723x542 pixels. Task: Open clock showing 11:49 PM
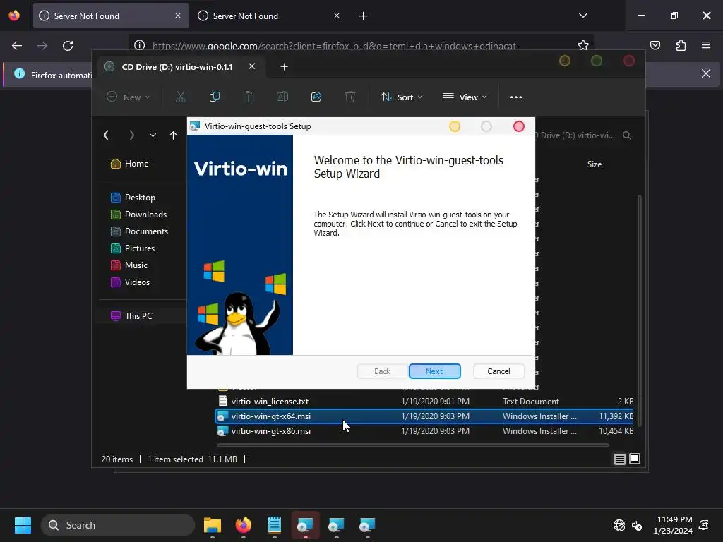[x=673, y=525]
